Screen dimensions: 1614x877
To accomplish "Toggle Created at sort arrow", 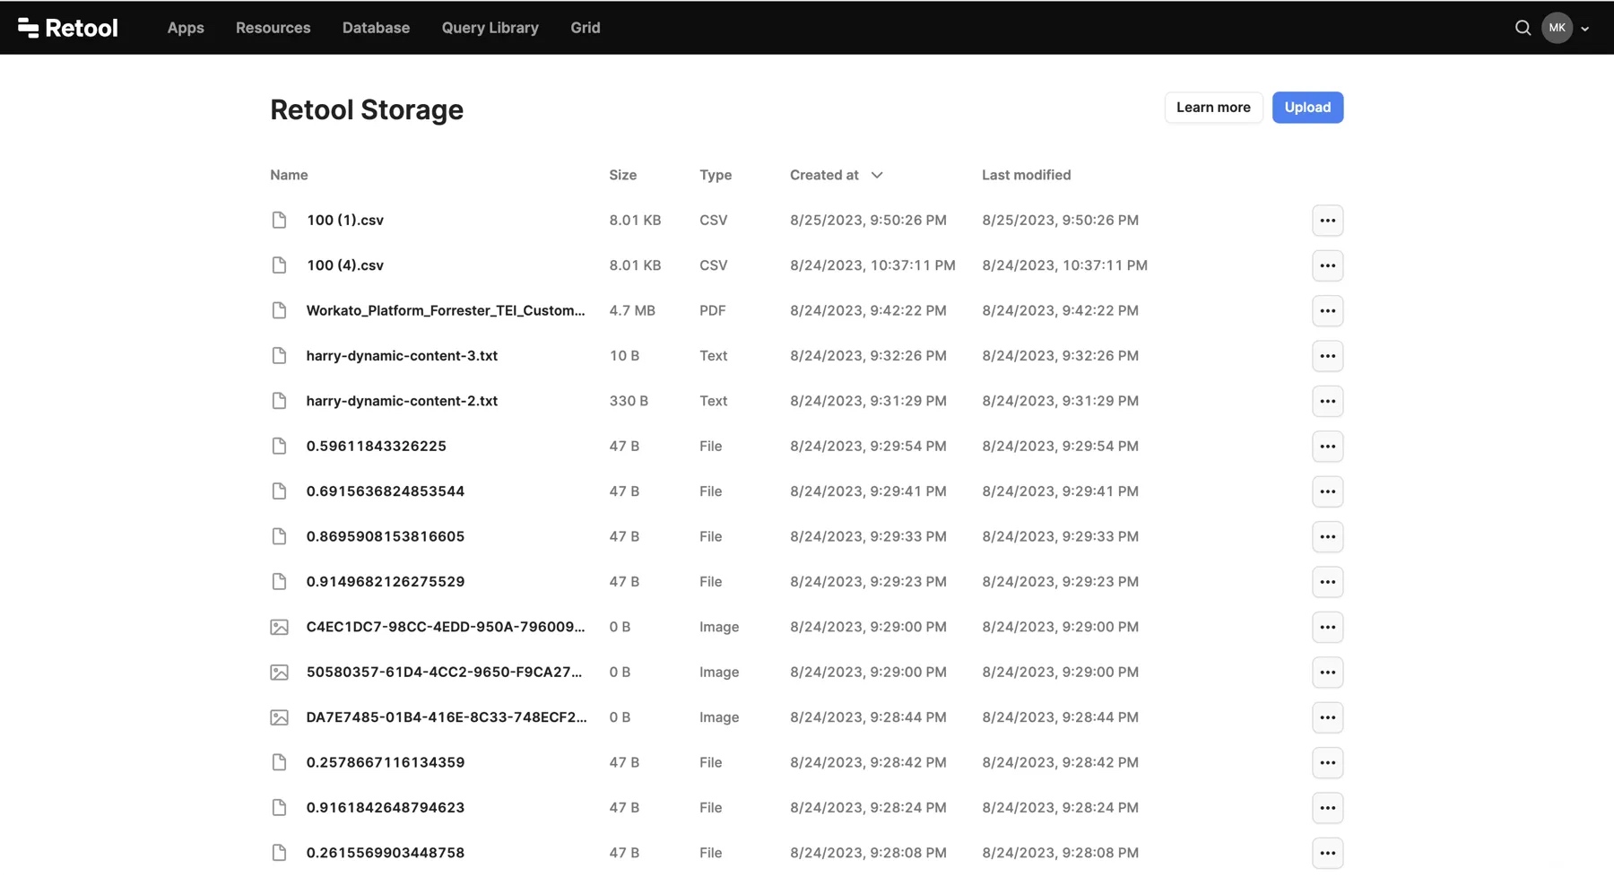I will [x=877, y=175].
